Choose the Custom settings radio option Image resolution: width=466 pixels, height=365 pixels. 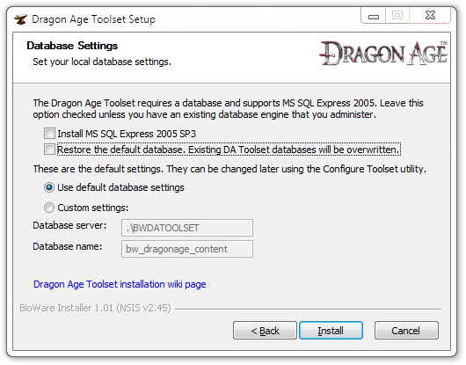pos(49,208)
